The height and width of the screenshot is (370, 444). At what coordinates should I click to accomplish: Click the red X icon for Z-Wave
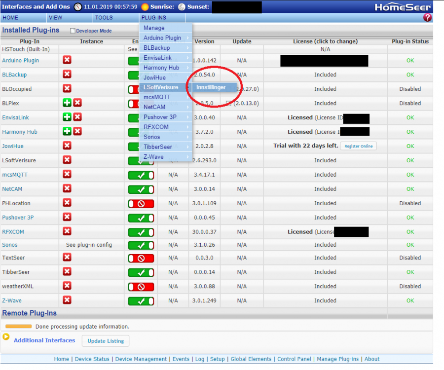[67, 300]
